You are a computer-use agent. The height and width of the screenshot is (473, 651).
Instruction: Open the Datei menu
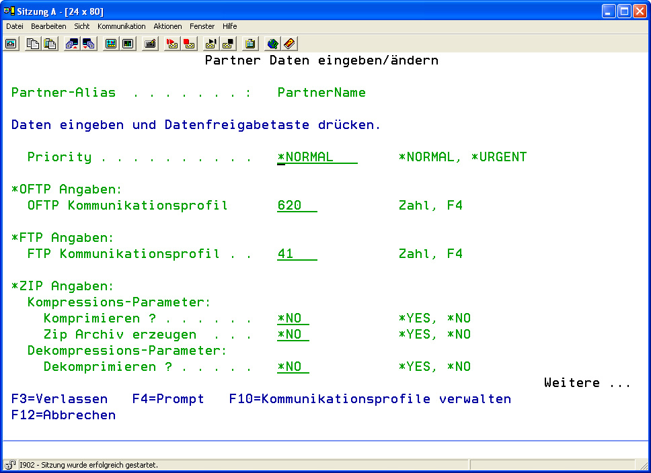(15, 26)
